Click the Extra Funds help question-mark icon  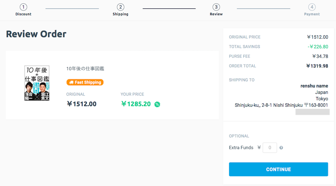point(281,148)
